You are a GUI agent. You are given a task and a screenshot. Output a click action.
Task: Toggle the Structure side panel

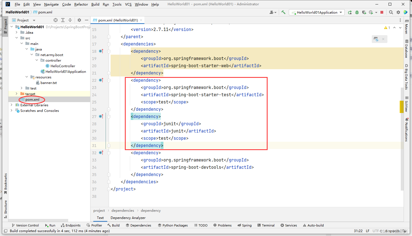(x=5, y=209)
